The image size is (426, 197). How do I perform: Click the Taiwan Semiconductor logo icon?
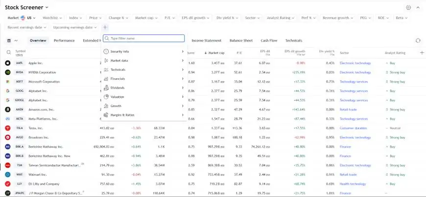[x=8, y=165]
